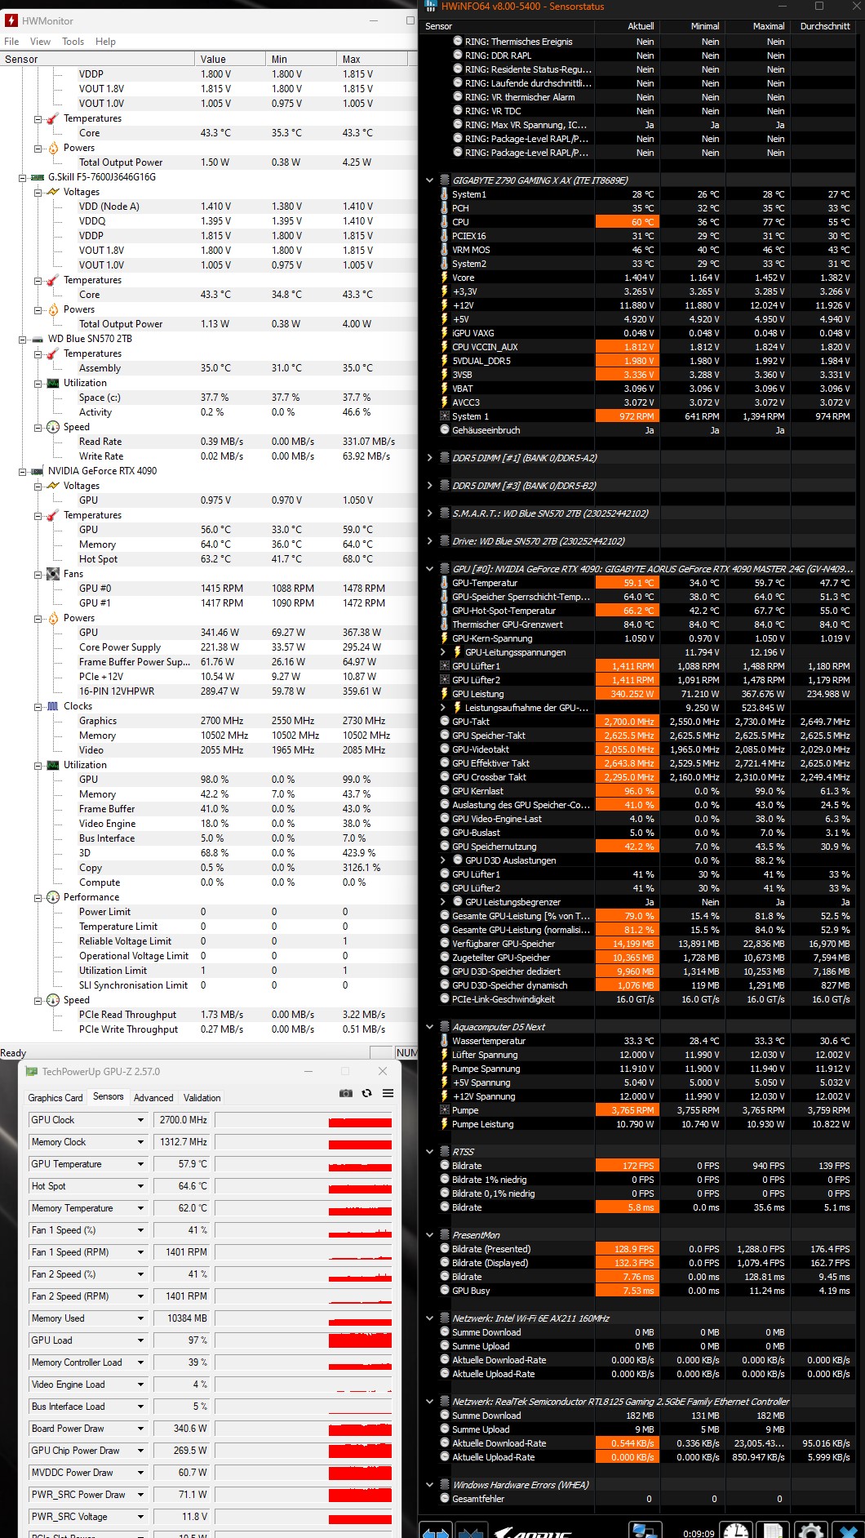Click the NVIDIA GeForce RTX 4090 node icon
This screenshot has height=1538, width=865.
tap(37, 471)
